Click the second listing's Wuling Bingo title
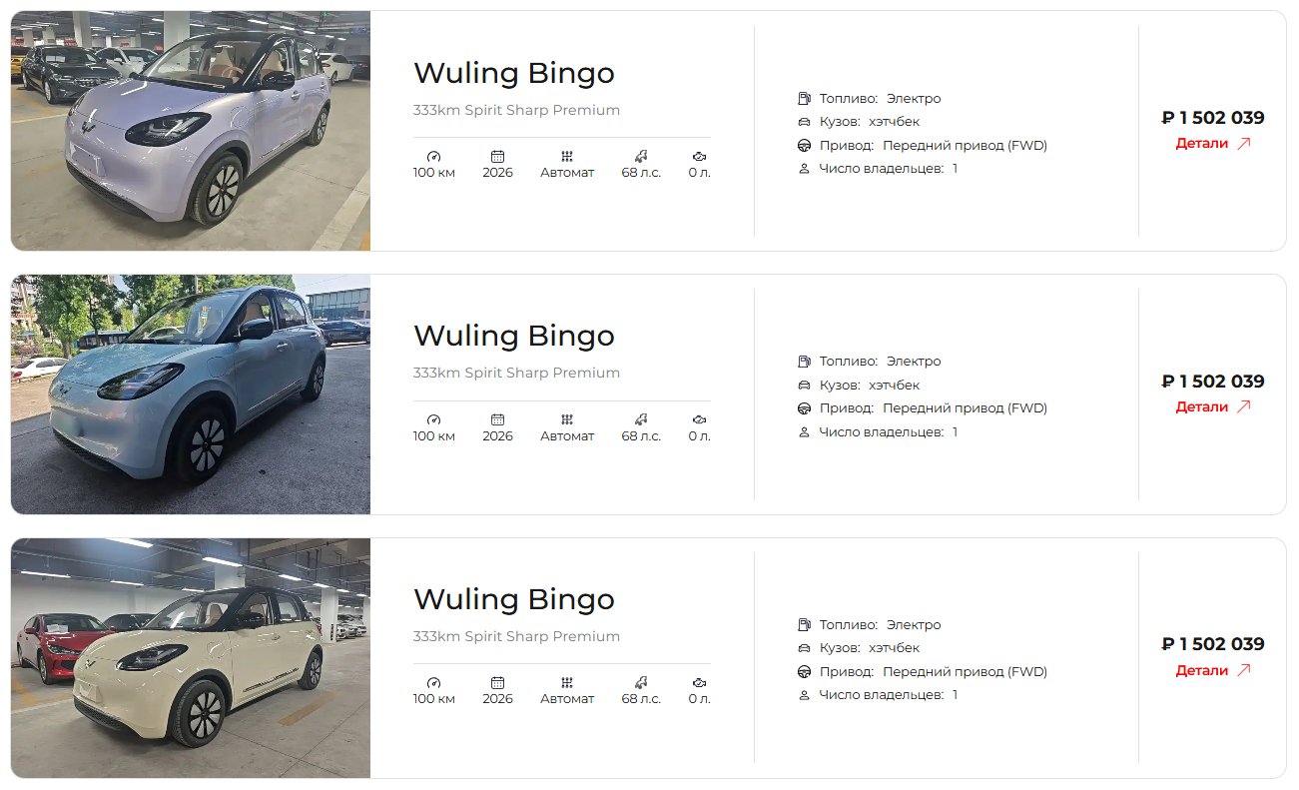 pyautogui.click(x=514, y=336)
